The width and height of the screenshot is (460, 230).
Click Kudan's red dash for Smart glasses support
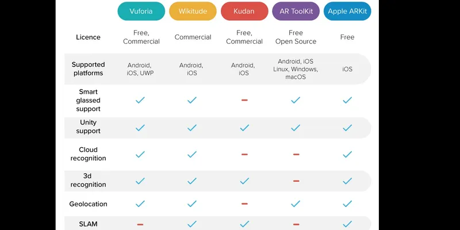[244, 100]
